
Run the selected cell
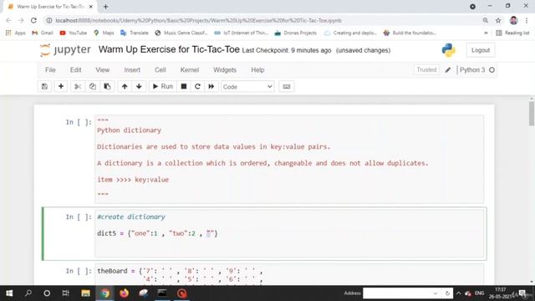[163, 87]
